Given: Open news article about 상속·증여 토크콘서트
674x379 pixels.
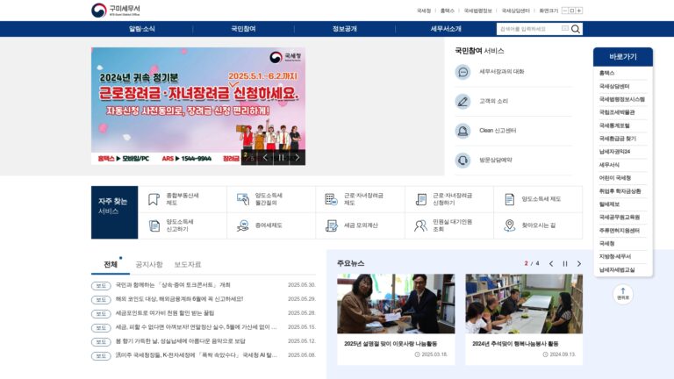Looking at the screenshot, I should pyautogui.click(x=173, y=285).
